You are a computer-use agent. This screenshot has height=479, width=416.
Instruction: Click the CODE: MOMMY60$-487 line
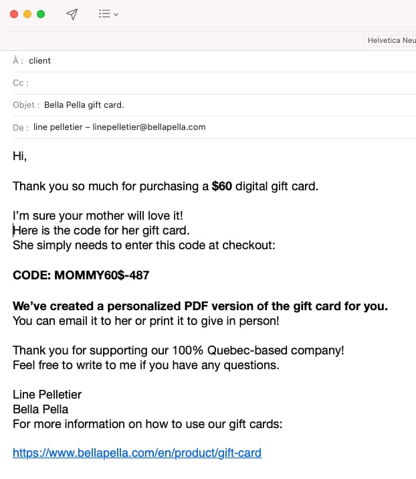point(81,275)
